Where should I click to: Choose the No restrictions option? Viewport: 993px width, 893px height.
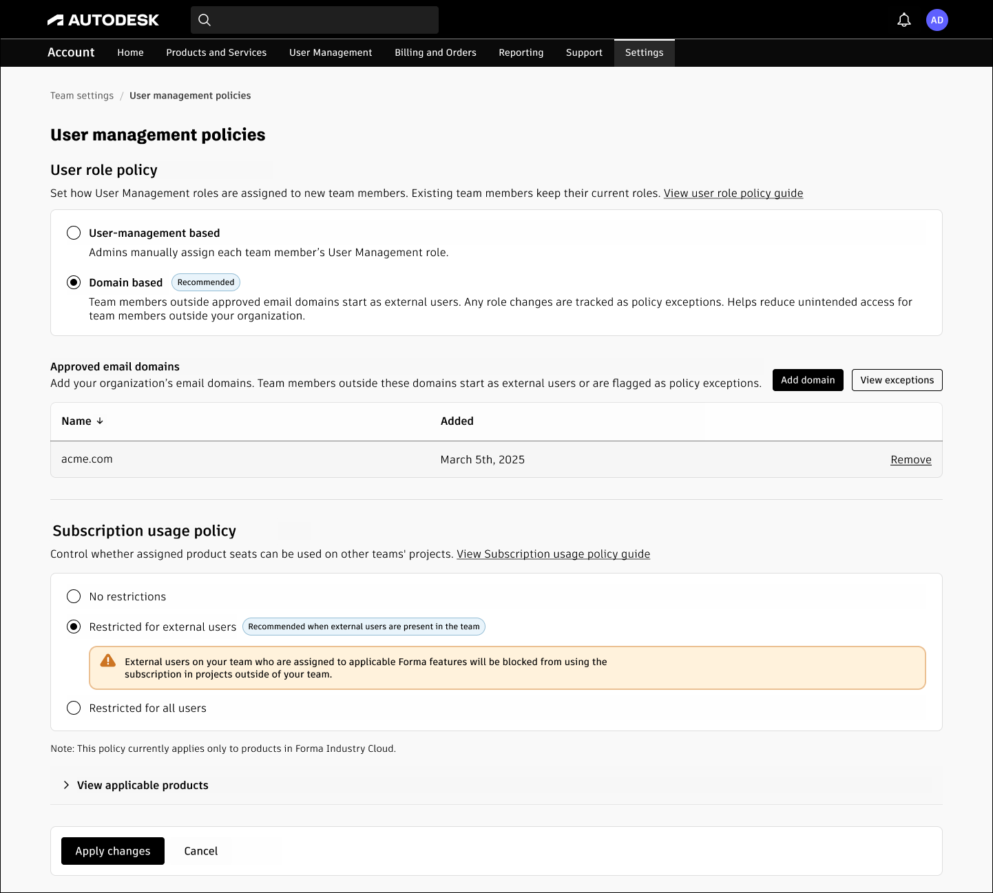74,596
